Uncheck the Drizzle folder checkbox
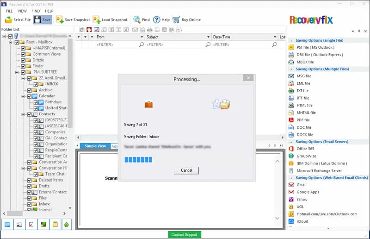Image resolution: width=370 pixels, height=239 pixels. pos(23,60)
